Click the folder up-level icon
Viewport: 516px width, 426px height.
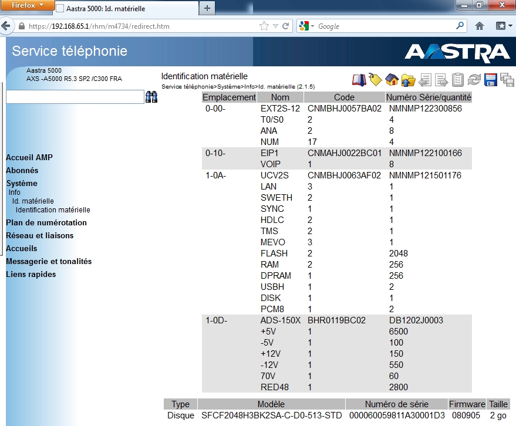[x=408, y=80]
